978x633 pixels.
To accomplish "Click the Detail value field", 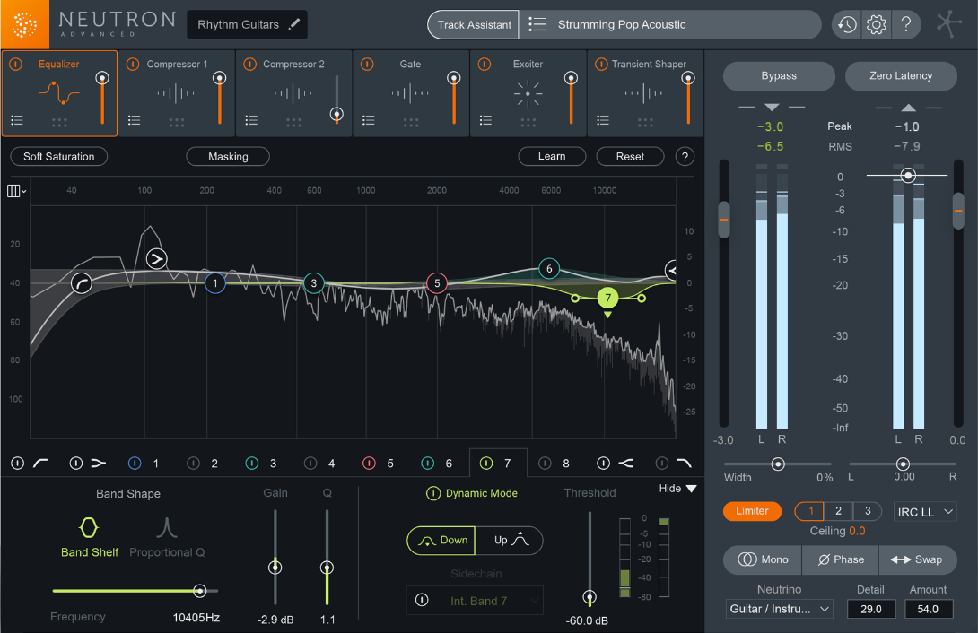I will 870,609.
